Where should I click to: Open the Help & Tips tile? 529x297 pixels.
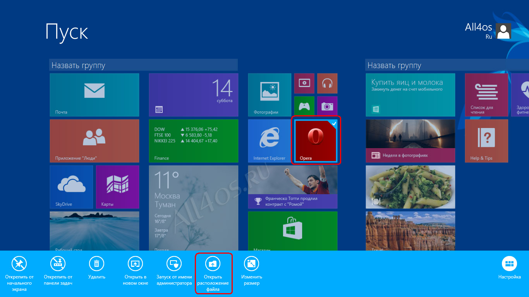[x=486, y=141]
